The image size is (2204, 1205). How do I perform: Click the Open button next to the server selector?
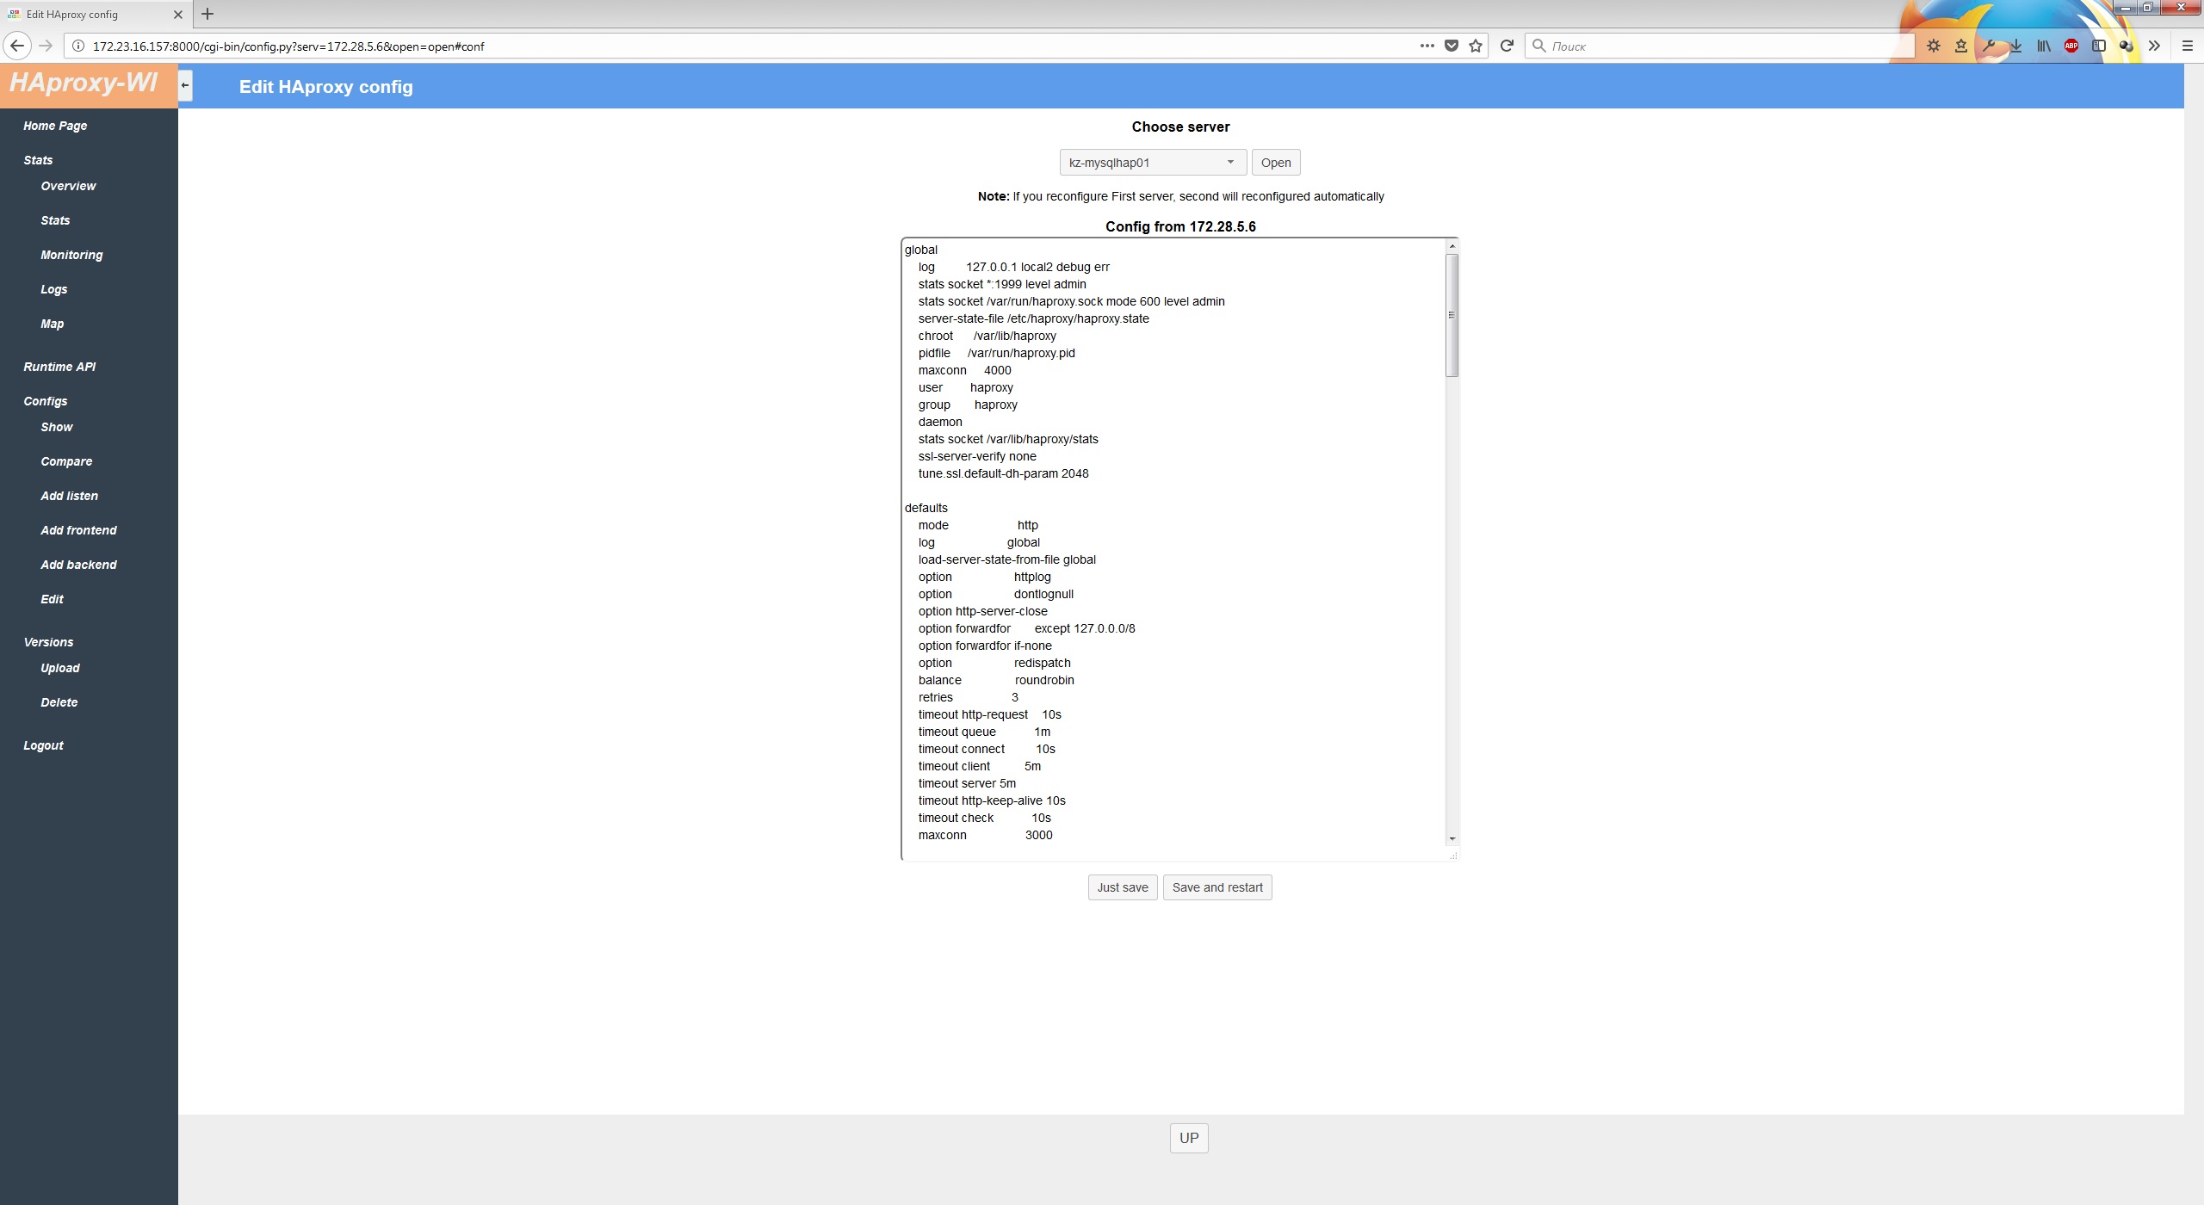[x=1276, y=163]
